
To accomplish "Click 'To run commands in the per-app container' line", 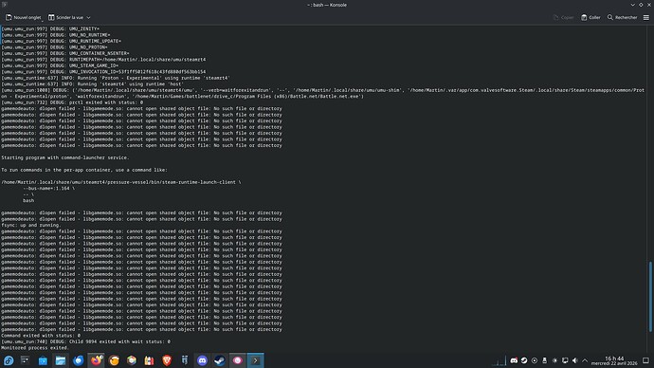I will (84, 170).
